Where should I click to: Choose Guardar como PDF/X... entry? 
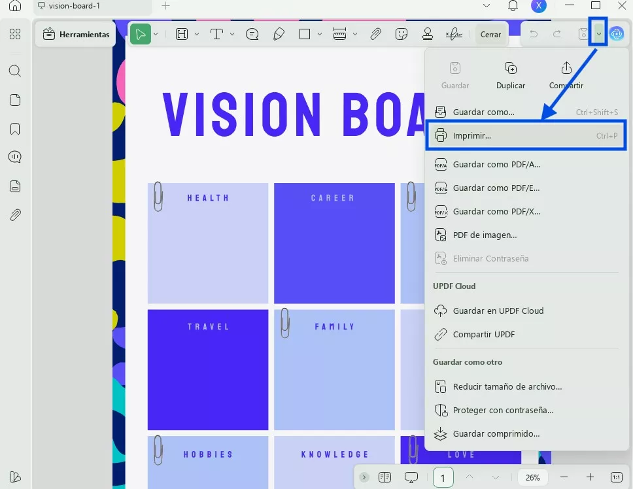coord(526,211)
